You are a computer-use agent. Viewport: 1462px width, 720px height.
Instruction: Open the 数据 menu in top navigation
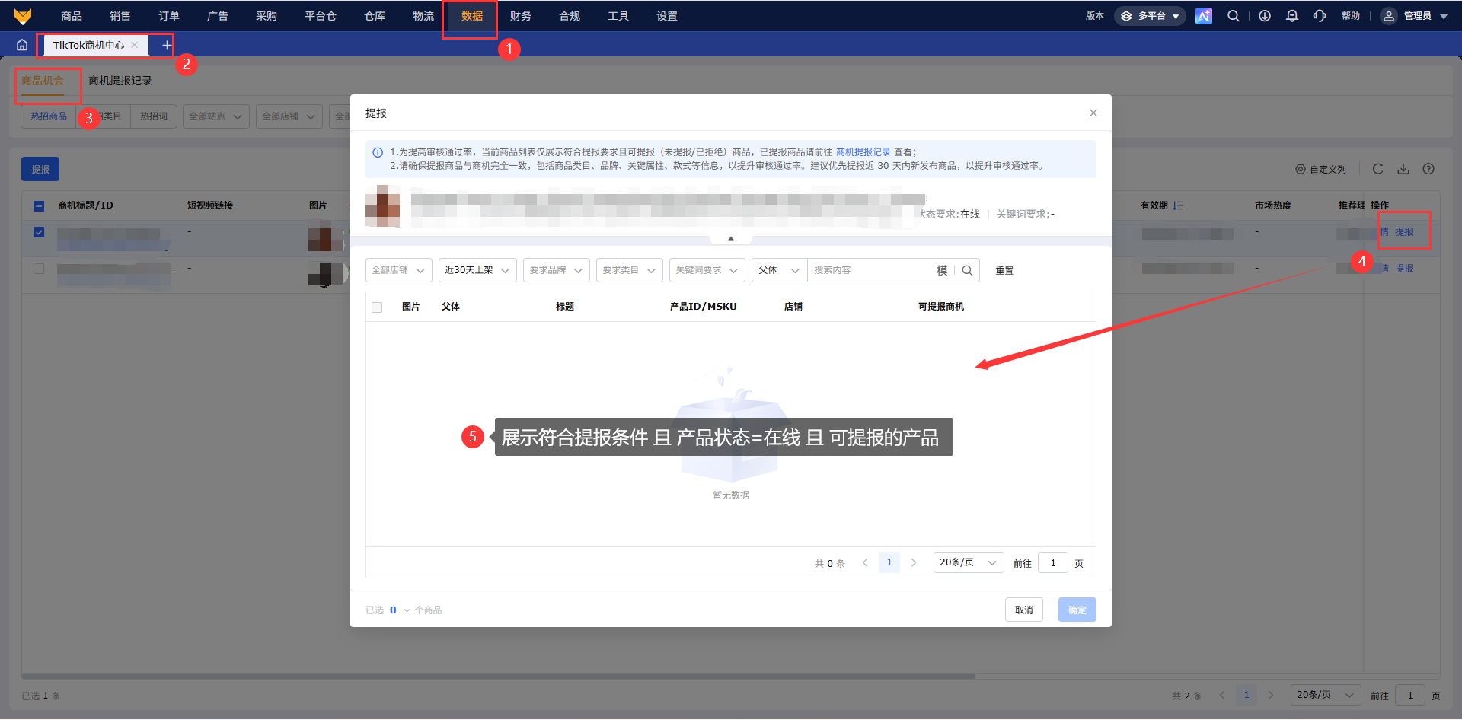point(472,16)
